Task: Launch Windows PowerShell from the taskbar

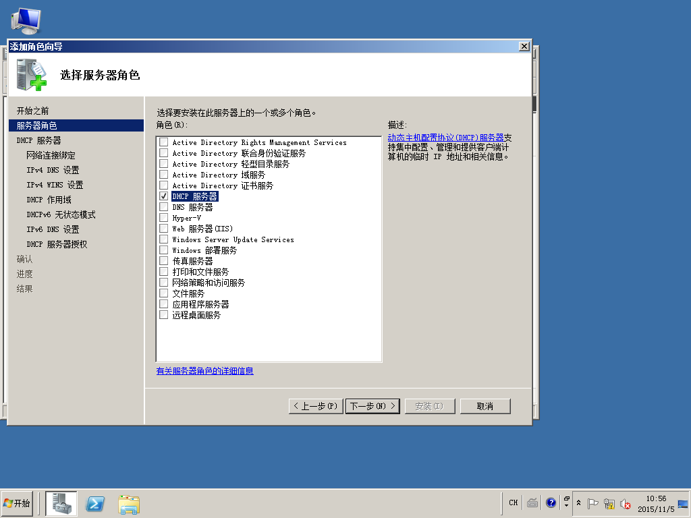Action: [x=95, y=503]
